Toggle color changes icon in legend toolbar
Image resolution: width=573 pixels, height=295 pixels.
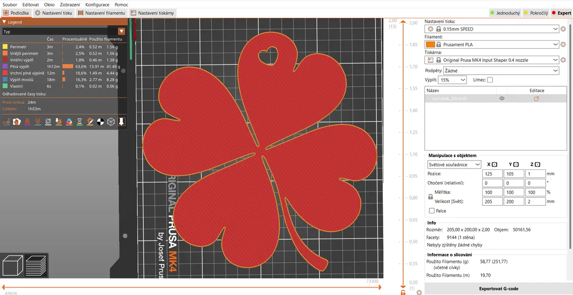click(69, 122)
